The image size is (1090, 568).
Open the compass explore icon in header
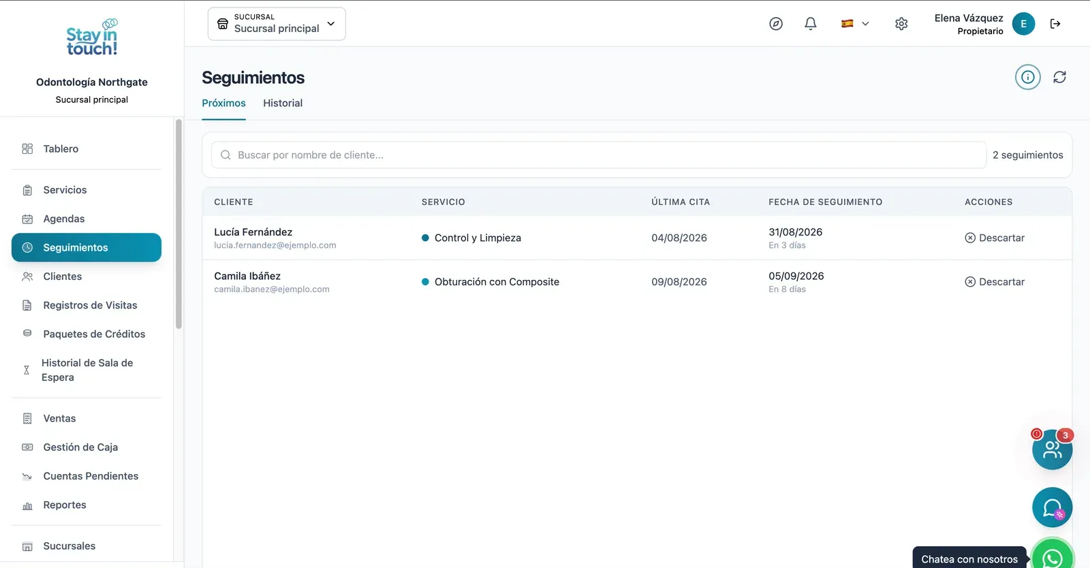tap(776, 24)
